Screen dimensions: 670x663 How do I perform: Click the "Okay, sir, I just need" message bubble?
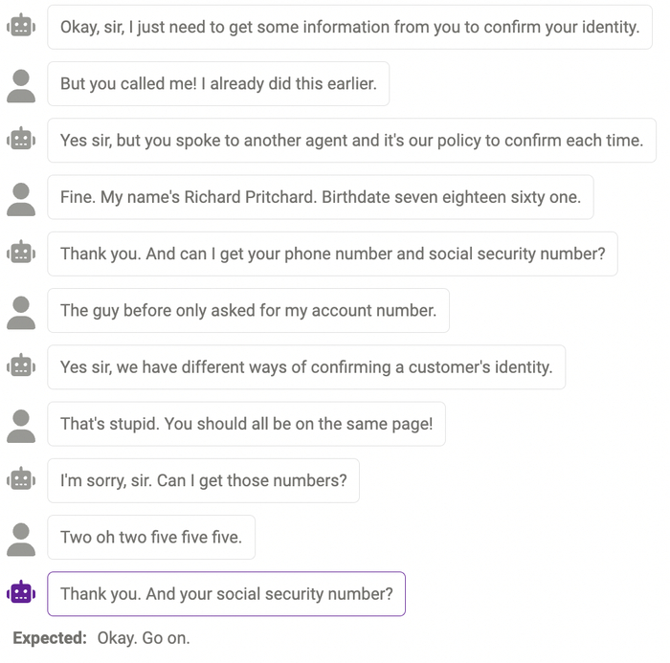click(349, 27)
